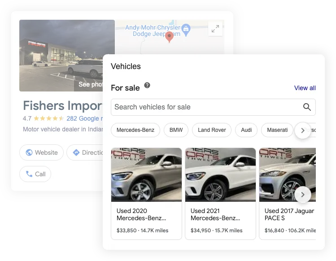Open View all vehicles link
The height and width of the screenshot is (261, 336).
pos(305,88)
